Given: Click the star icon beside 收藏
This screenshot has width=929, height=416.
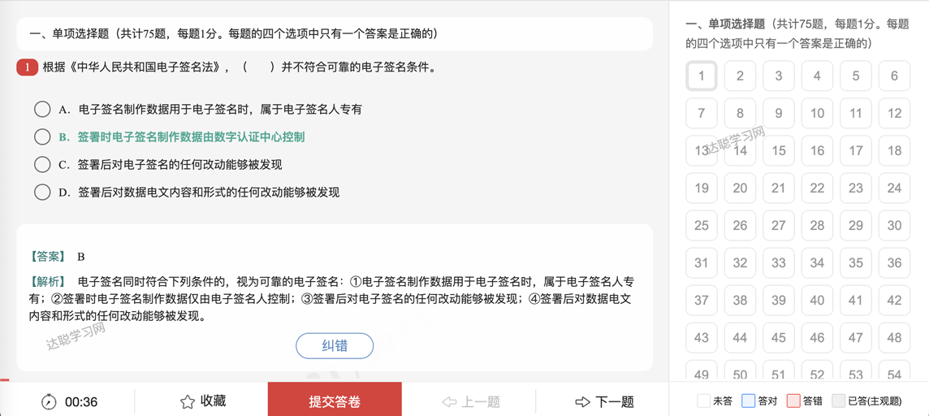Looking at the screenshot, I should coord(188,401).
